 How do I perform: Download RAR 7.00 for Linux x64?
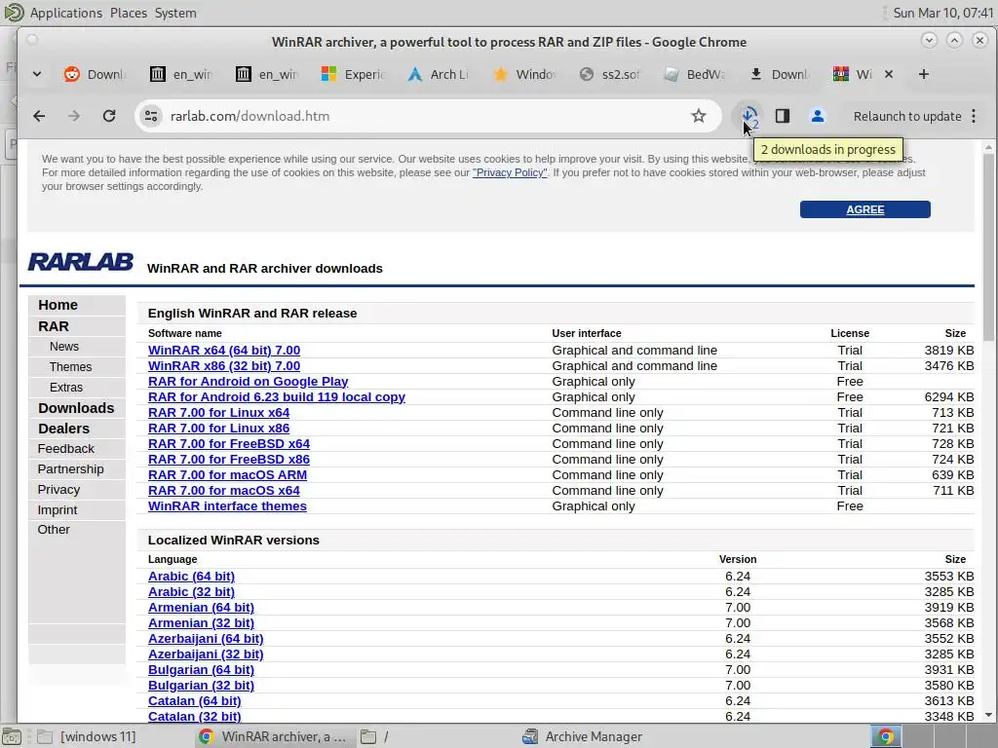pos(219,412)
